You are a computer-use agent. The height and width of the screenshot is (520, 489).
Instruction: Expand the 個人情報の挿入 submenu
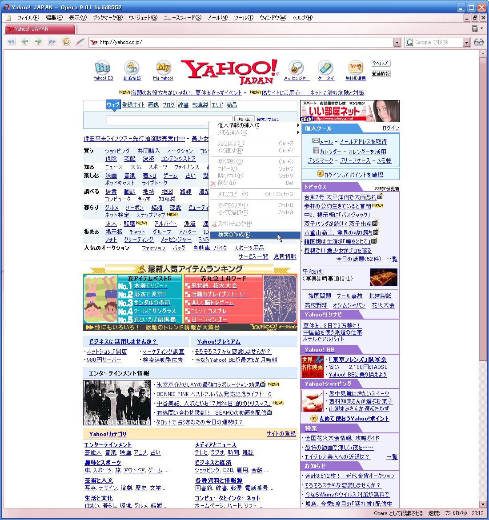[255, 125]
